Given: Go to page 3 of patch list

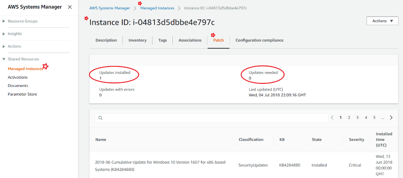Looking at the screenshot, I should [357, 117].
